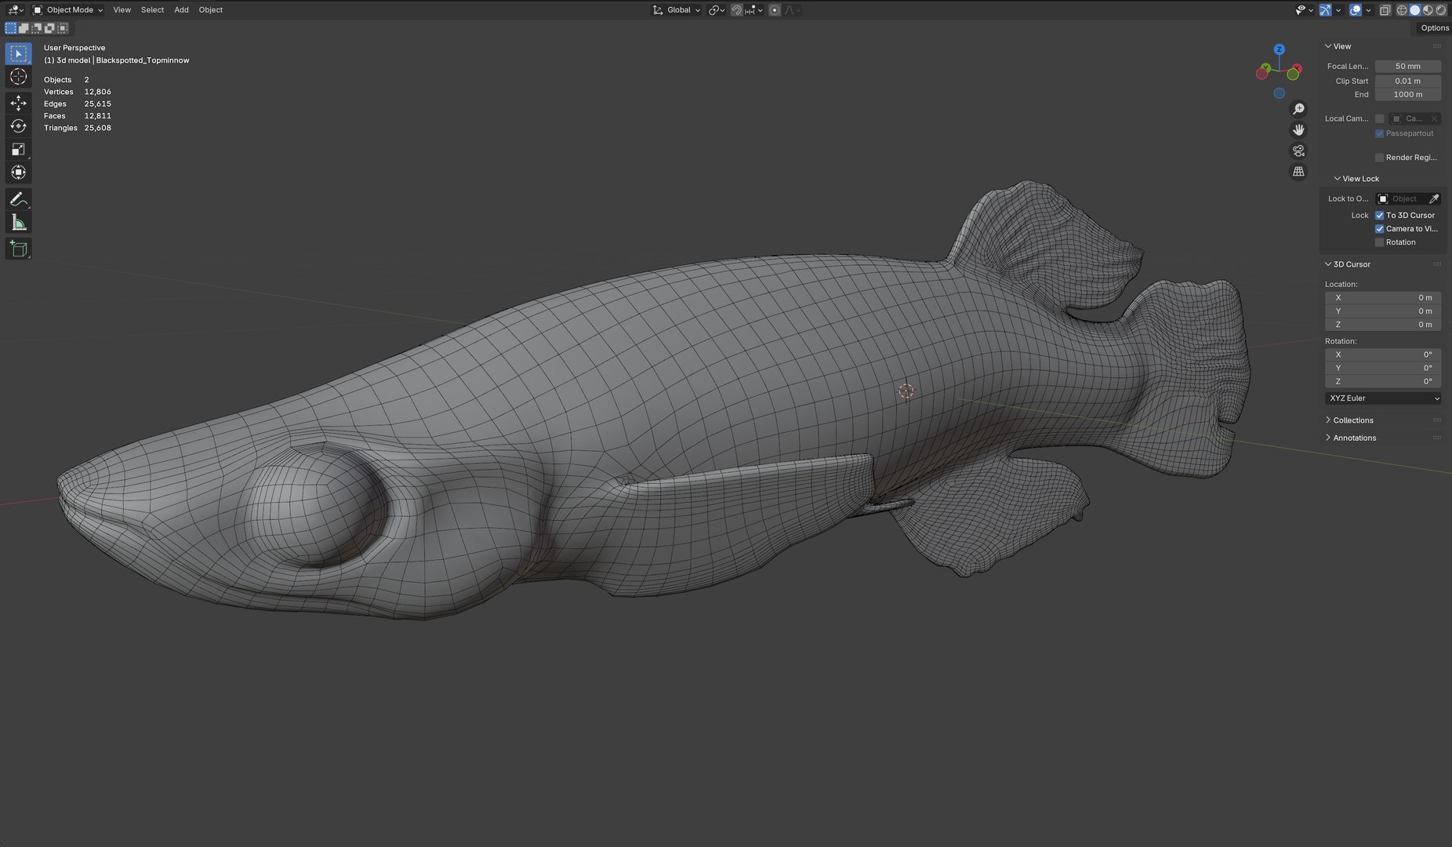The image size is (1452, 847).
Task: Click the Options button
Action: 1434,28
